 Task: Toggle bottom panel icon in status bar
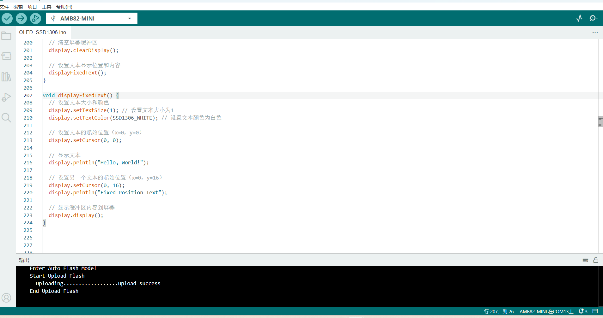[595, 311]
